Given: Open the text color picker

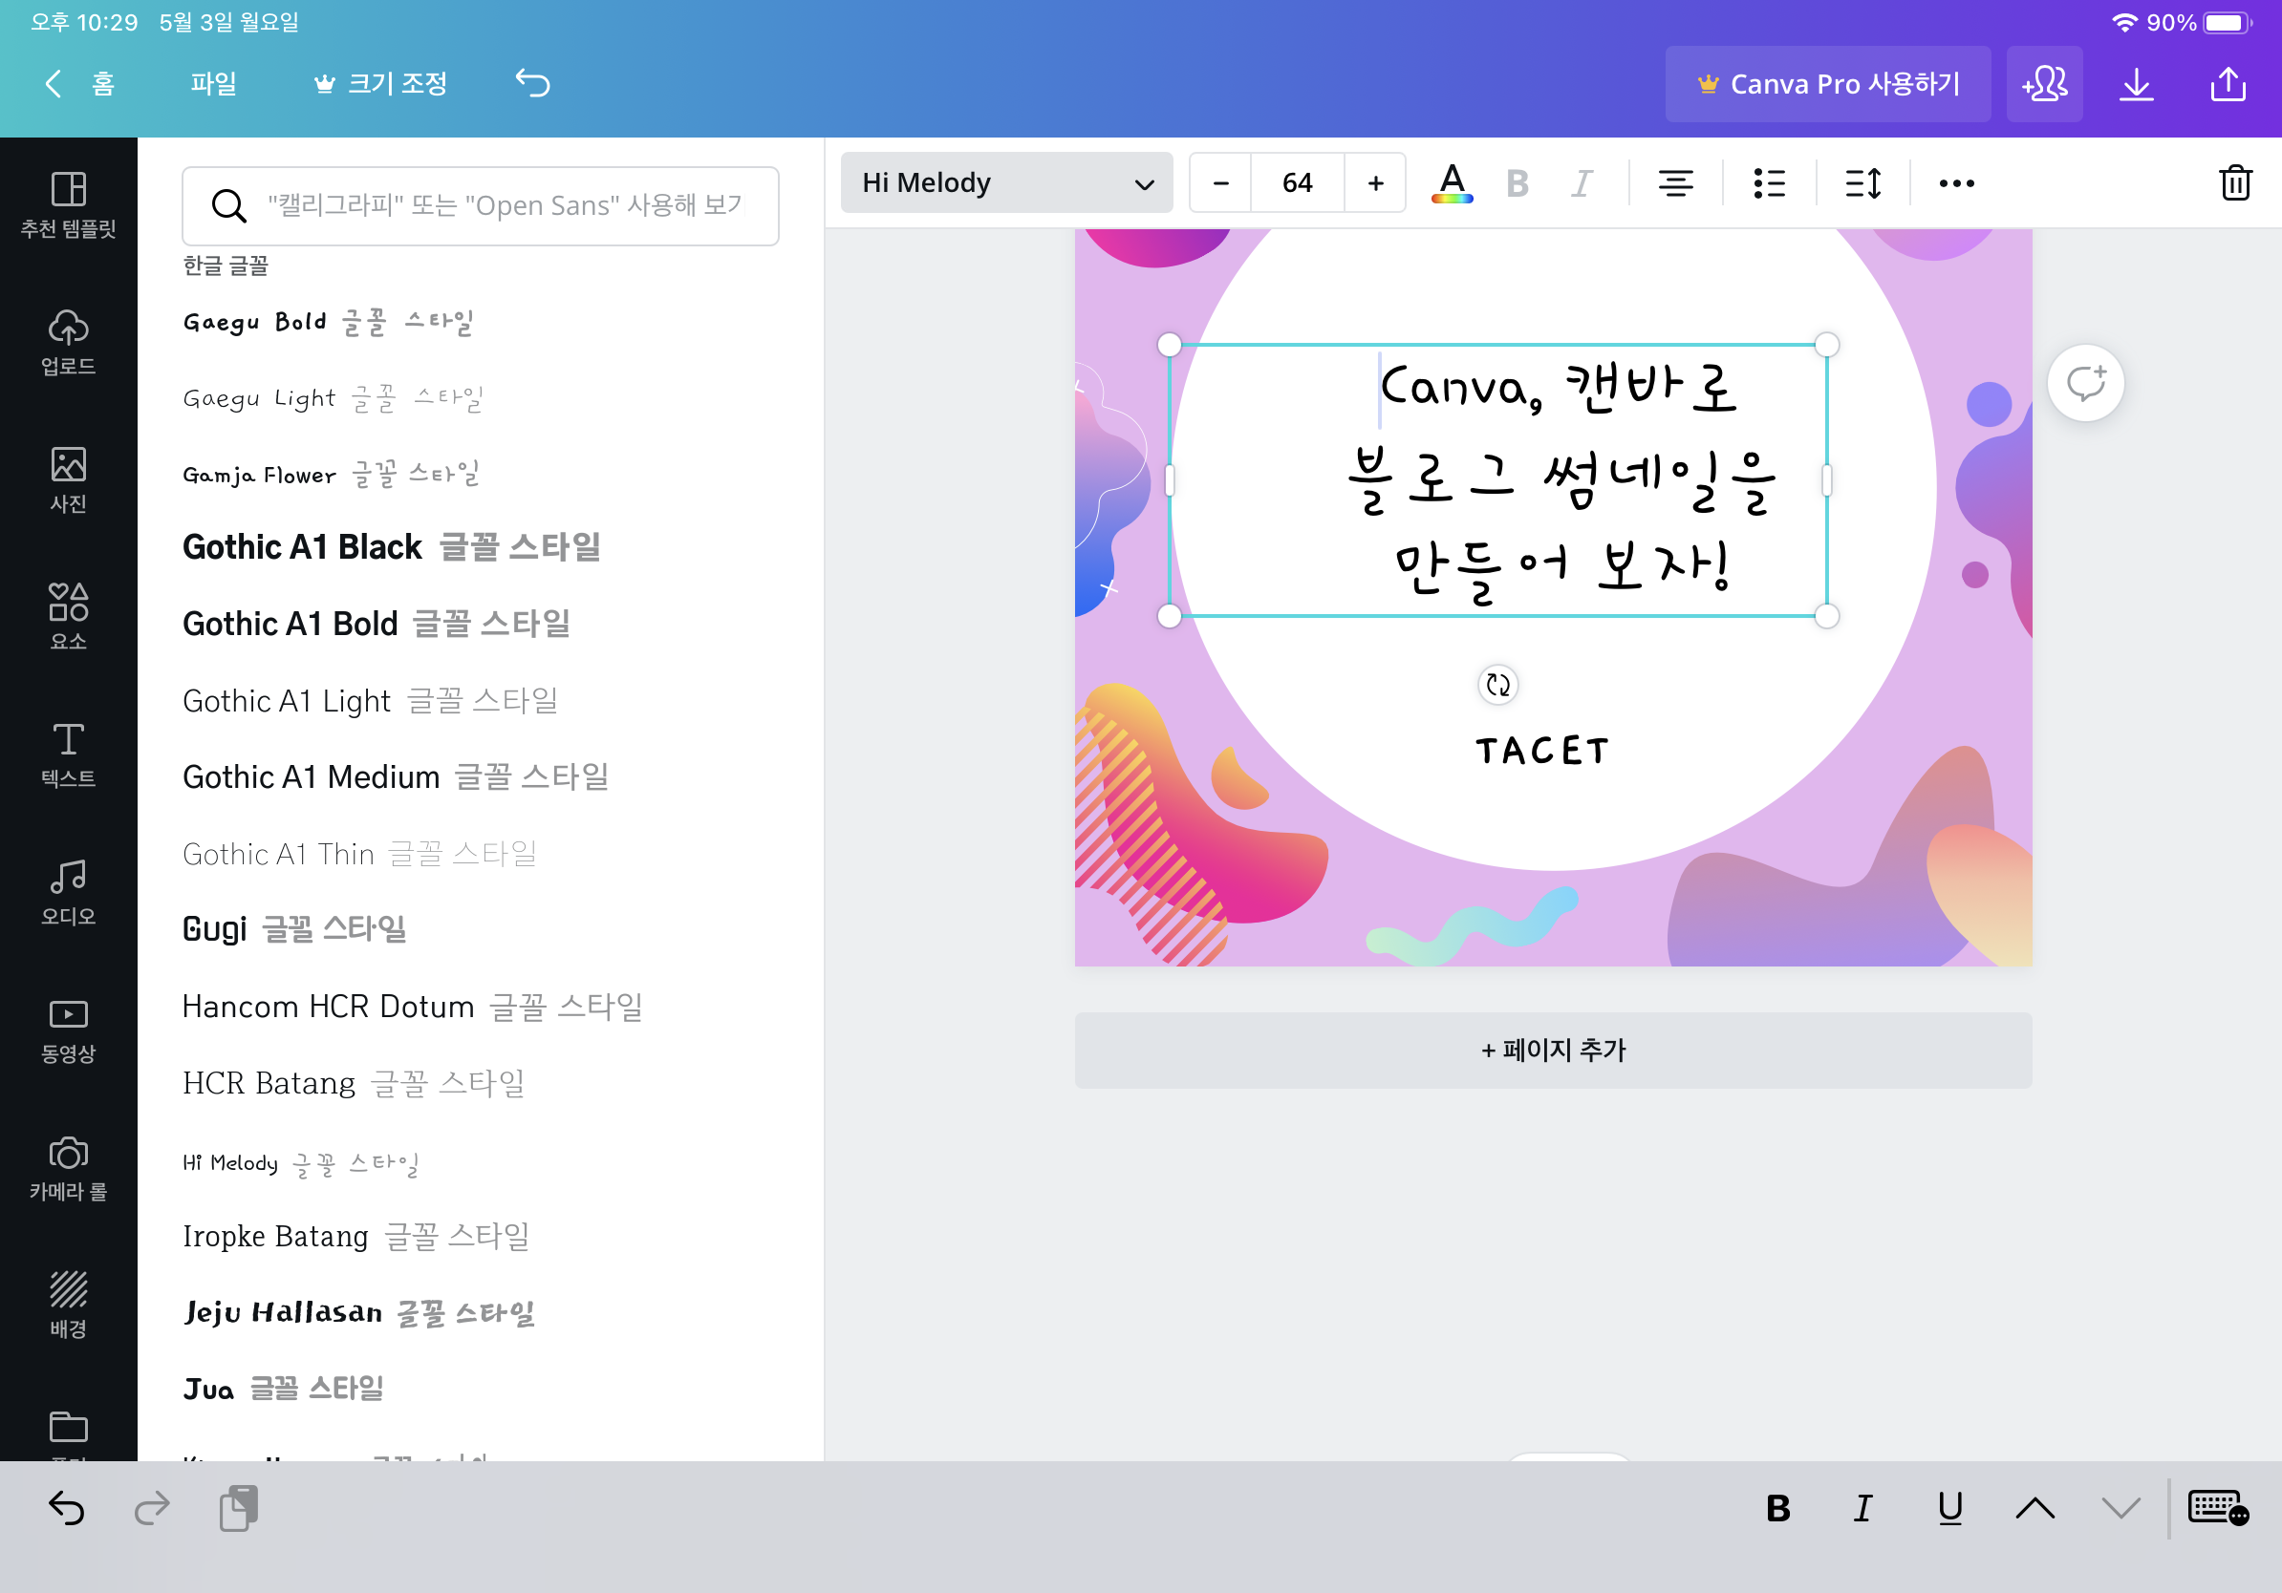Looking at the screenshot, I should 1452,182.
